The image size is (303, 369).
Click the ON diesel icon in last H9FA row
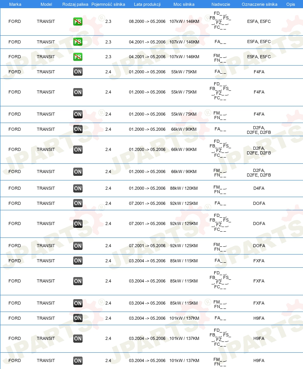point(78,360)
